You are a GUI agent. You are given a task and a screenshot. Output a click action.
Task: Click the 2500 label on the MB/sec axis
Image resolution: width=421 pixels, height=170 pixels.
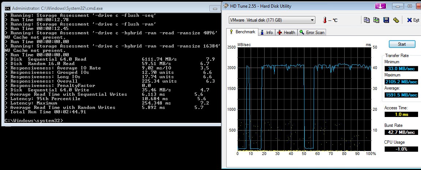pos(231,47)
